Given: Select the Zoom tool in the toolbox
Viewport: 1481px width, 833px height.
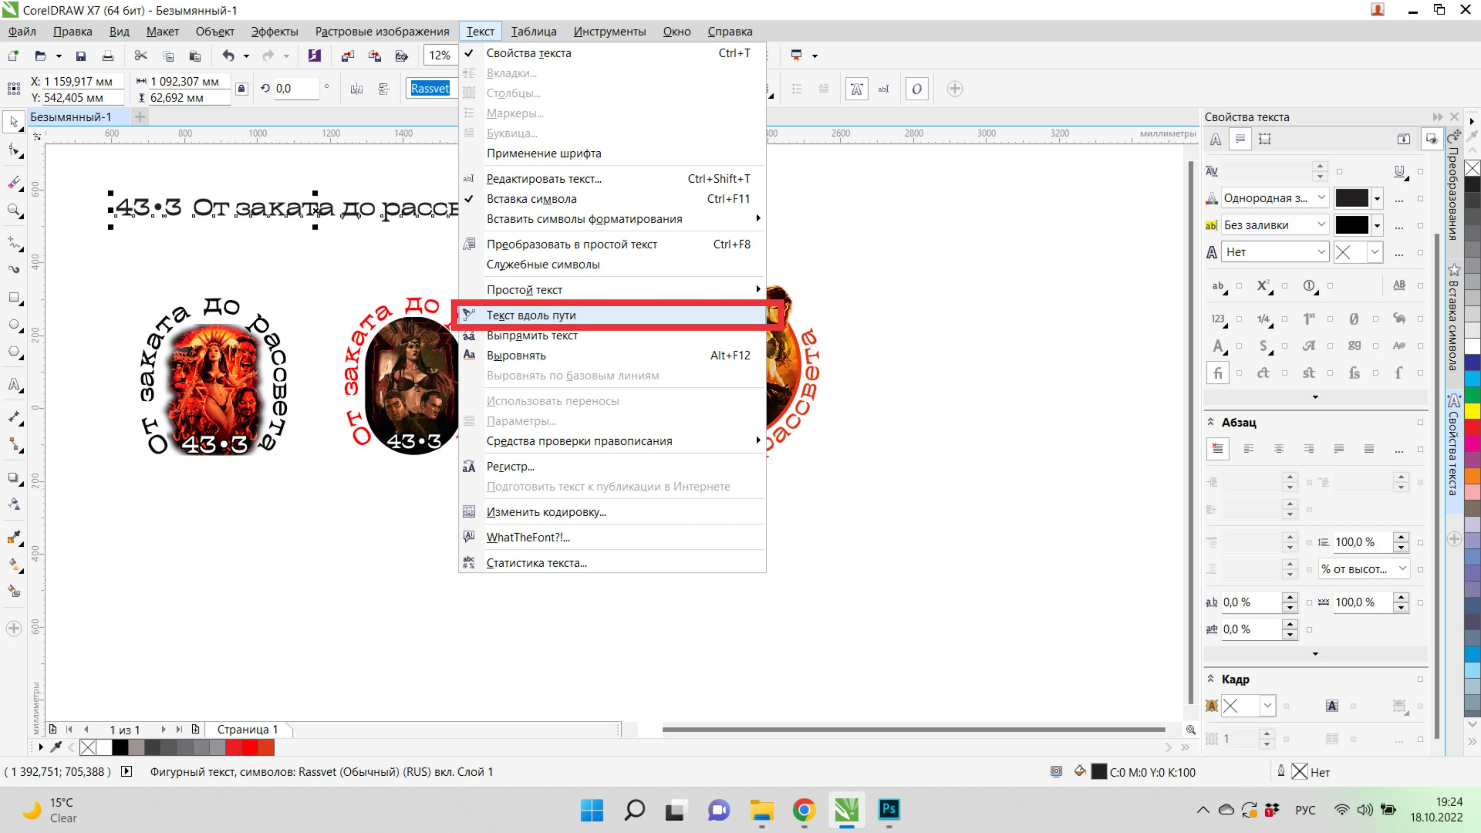Looking at the screenshot, I should (14, 210).
